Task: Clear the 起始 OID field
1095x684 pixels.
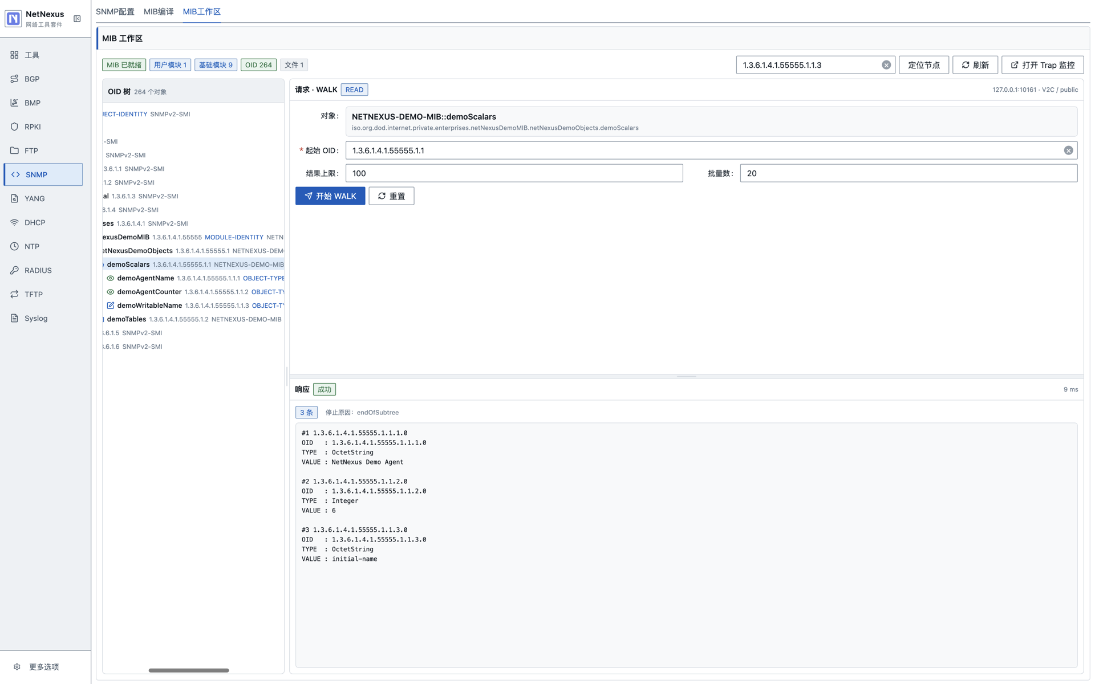Action: [1068, 150]
